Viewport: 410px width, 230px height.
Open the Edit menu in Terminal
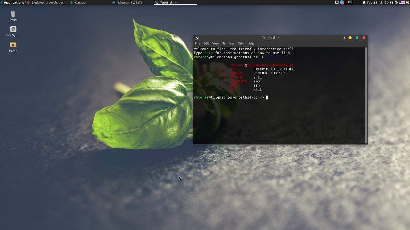(206, 43)
